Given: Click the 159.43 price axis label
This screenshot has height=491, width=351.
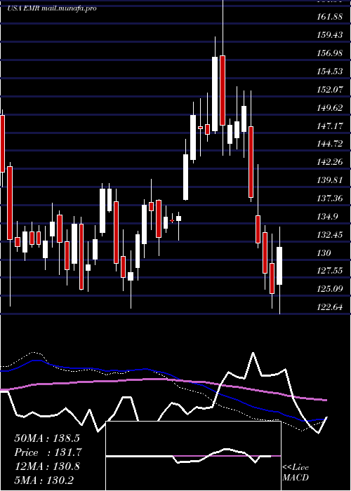Looking at the screenshot, I should [329, 35].
